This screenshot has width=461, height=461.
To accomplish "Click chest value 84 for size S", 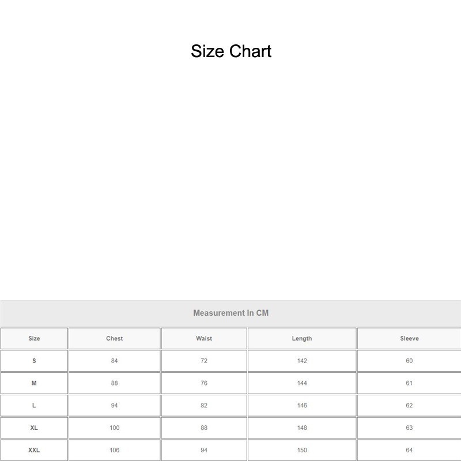I will coord(114,361).
